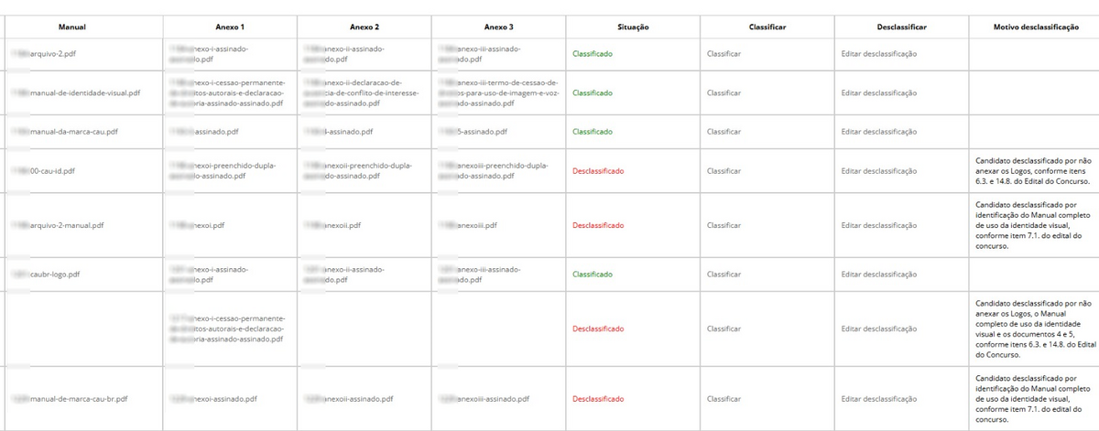Click Editar desclassificação for caubr-logo.pdf
Screen dimensions: 1099x431
[x=878, y=275]
